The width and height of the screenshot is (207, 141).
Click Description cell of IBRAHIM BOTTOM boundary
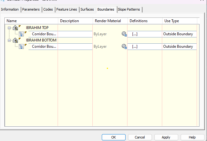tap(75, 46)
